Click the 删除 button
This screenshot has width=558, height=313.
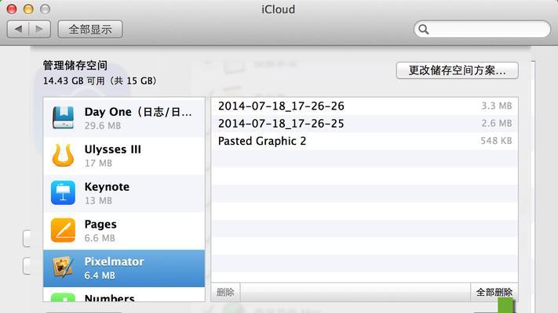pyautogui.click(x=225, y=292)
